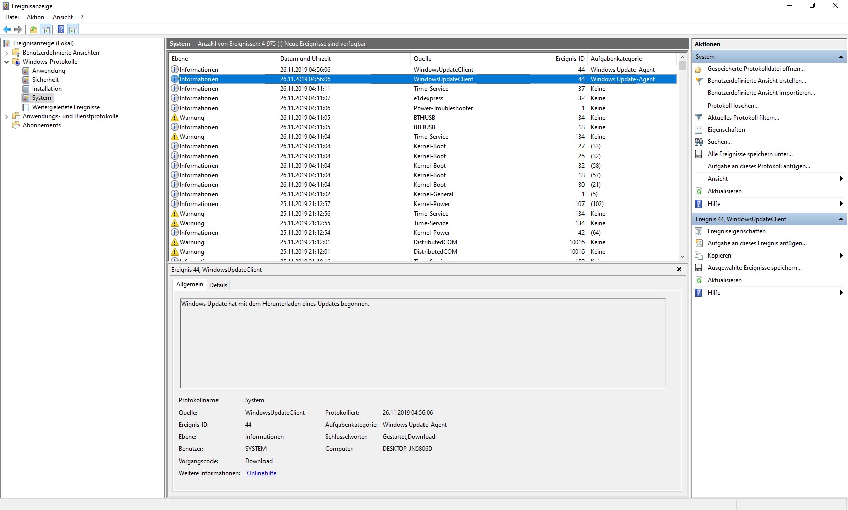
Task: Select the Power-Troubleshooter event row
Action: 423,108
